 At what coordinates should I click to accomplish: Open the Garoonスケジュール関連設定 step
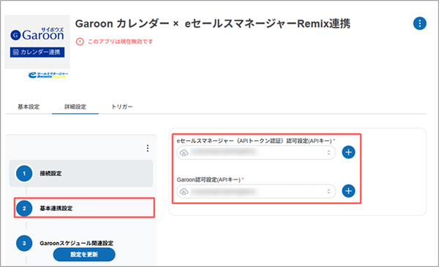click(x=76, y=243)
